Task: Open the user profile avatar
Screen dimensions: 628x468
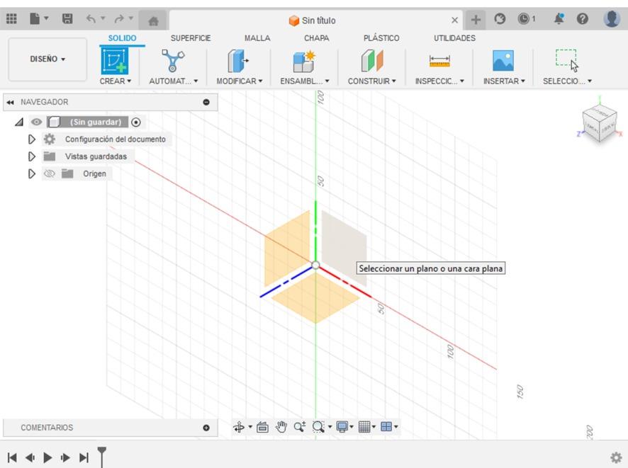Action: pyautogui.click(x=612, y=19)
